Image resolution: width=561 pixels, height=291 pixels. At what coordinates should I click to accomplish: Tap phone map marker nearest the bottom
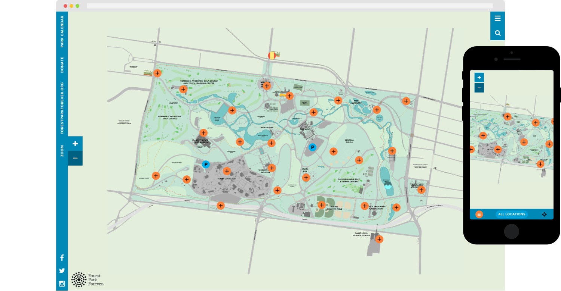tap(540, 164)
